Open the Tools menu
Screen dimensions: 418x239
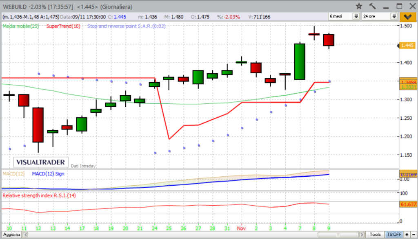[375, 235]
